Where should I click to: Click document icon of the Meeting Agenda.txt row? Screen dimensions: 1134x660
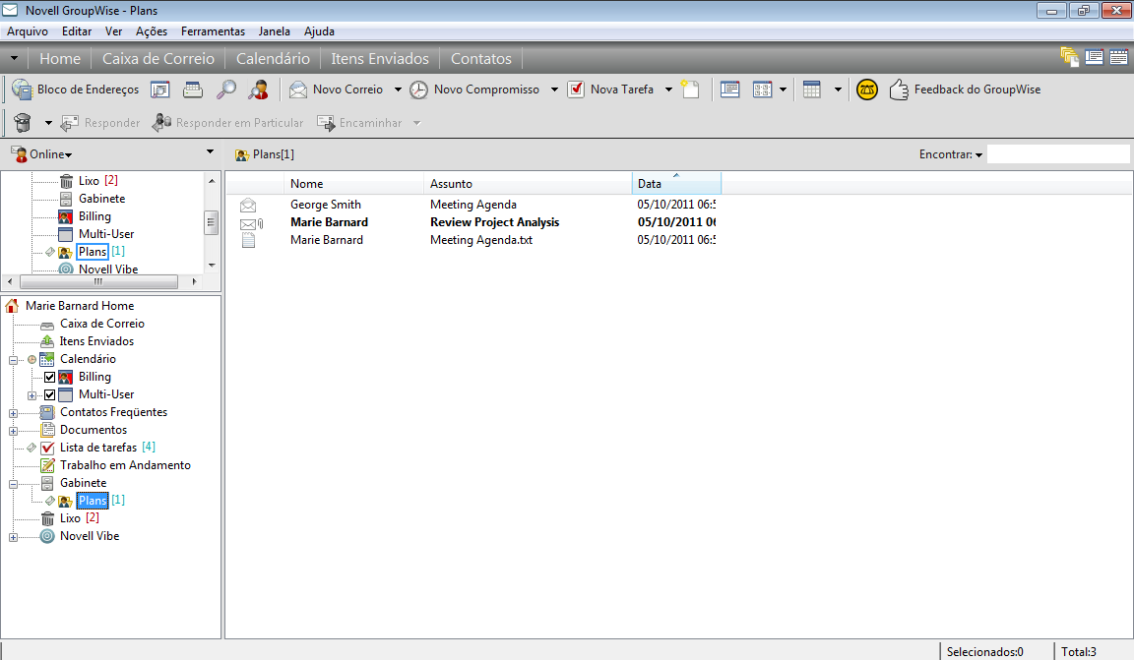point(248,240)
